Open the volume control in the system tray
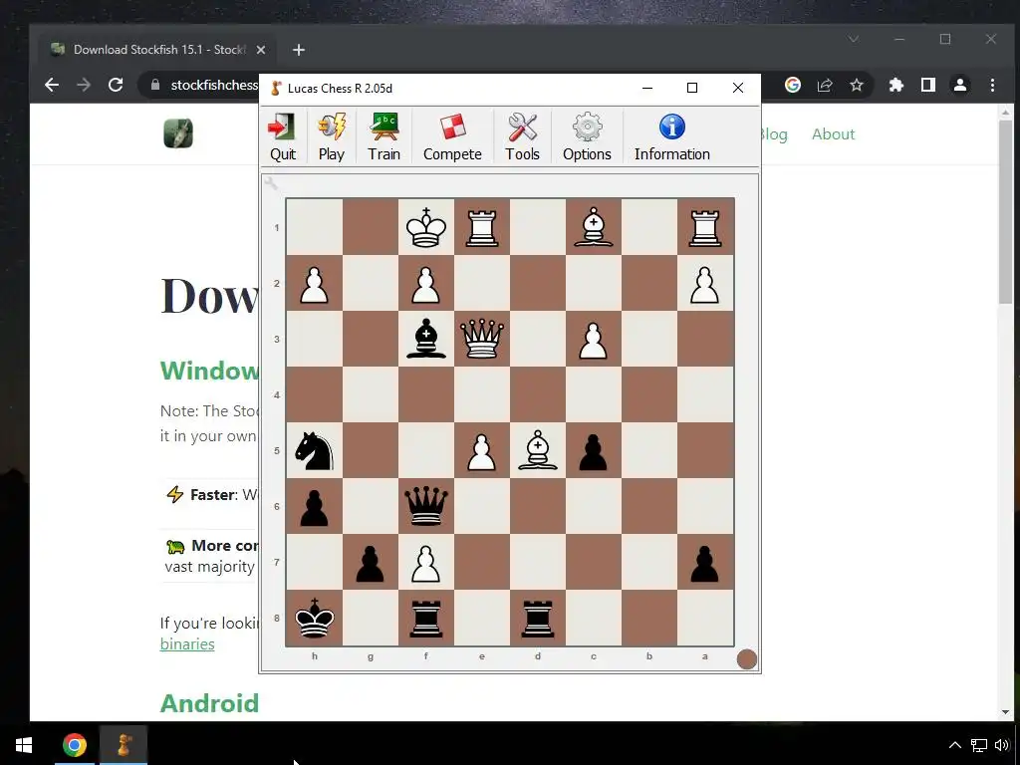This screenshot has width=1020, height=765. tap(1002, 745)
